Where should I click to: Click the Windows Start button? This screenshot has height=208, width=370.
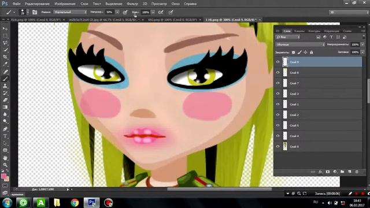(x=7, y=203)
